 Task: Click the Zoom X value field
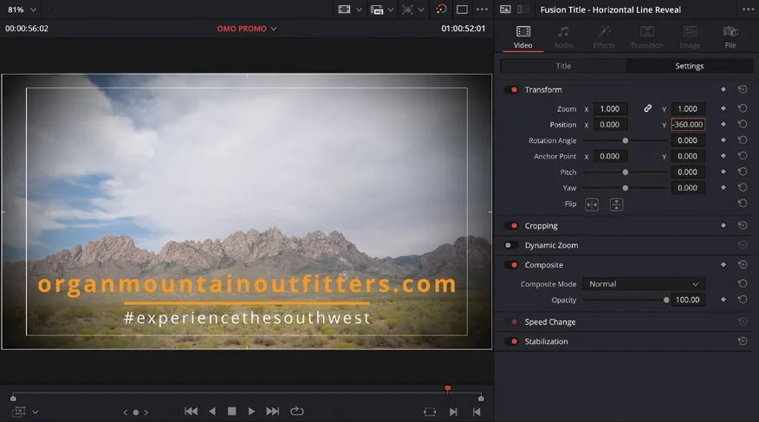pyautogui.click(x=610, y=109)
